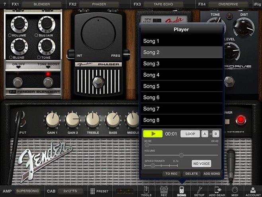
Task: Open the FX1 Blender effect selector
Action: pyautogui.click(x=42, y=4)
